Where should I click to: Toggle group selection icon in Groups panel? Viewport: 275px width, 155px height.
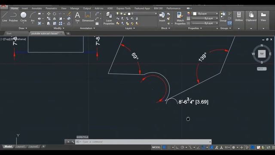(229, 23)
